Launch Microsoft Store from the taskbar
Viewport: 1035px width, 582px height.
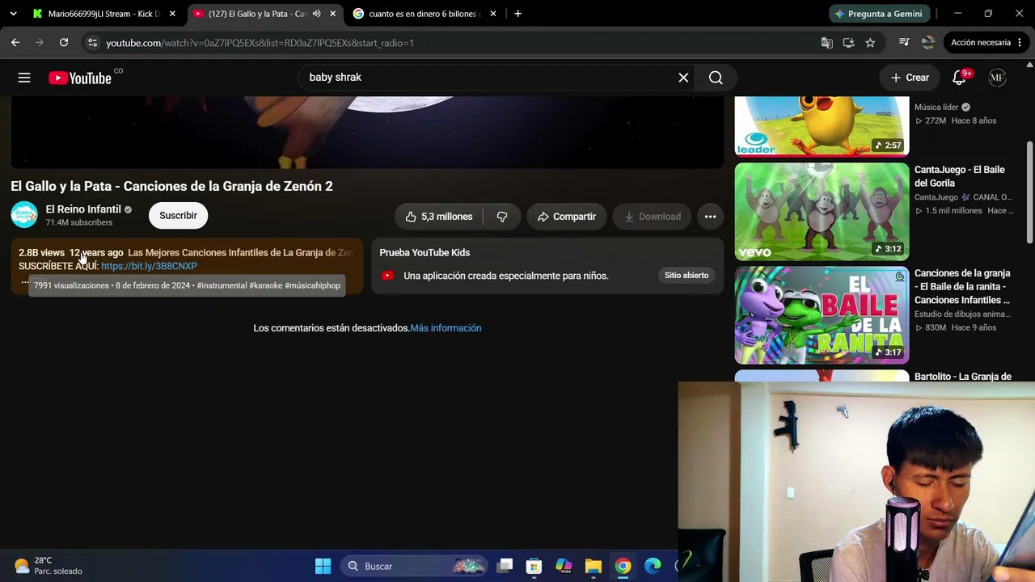[x=534, y=566]
